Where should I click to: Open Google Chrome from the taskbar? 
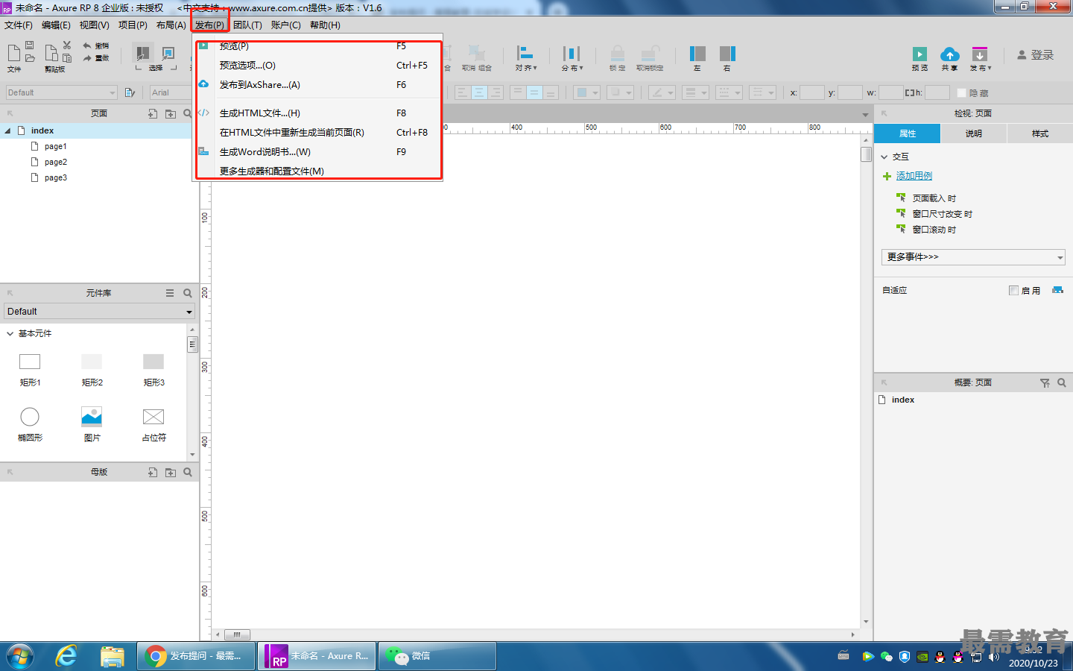point(197,656)
